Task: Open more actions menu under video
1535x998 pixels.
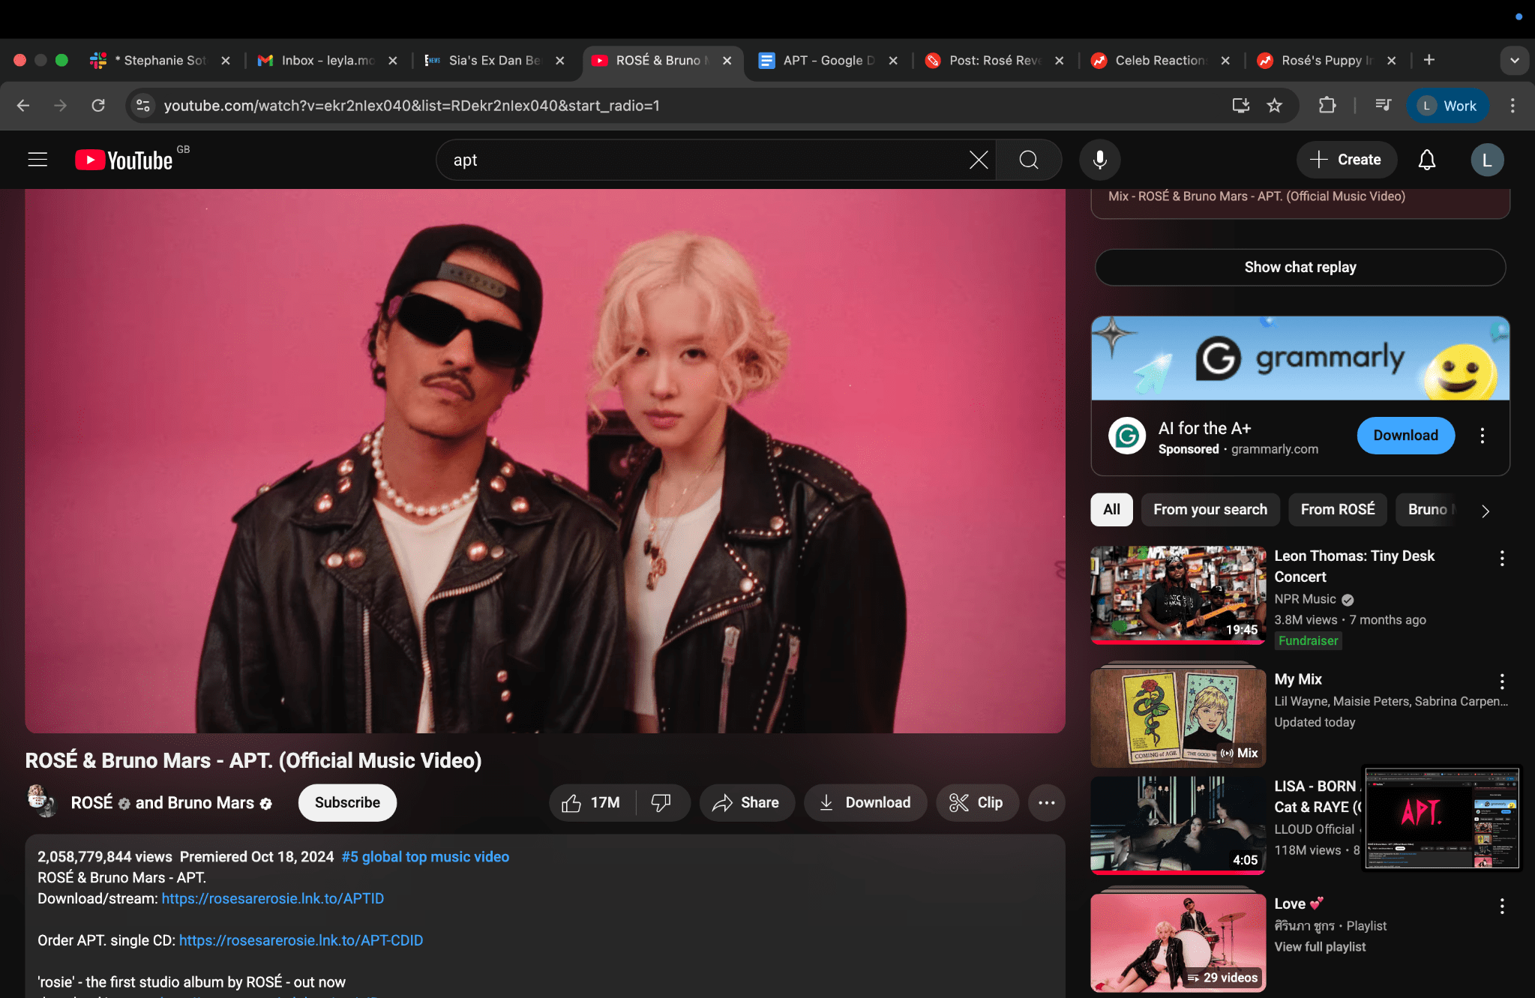Action: coord(1046,803)
